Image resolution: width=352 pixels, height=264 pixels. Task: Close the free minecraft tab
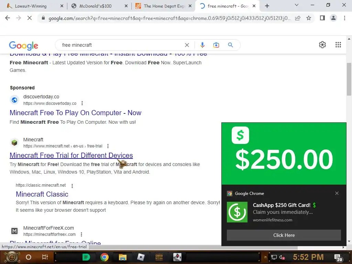point(254,6)
